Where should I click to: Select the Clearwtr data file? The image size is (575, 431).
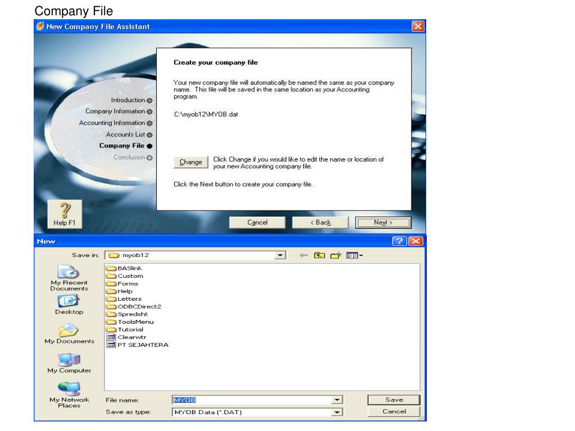point(126,337)
